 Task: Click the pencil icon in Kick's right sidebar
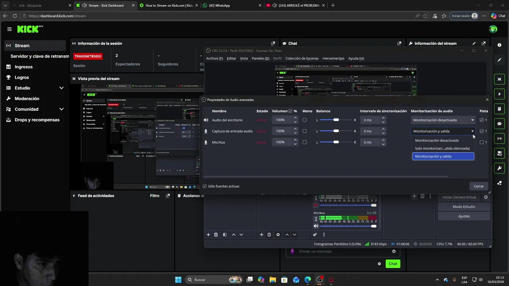(x=499, y=60)
